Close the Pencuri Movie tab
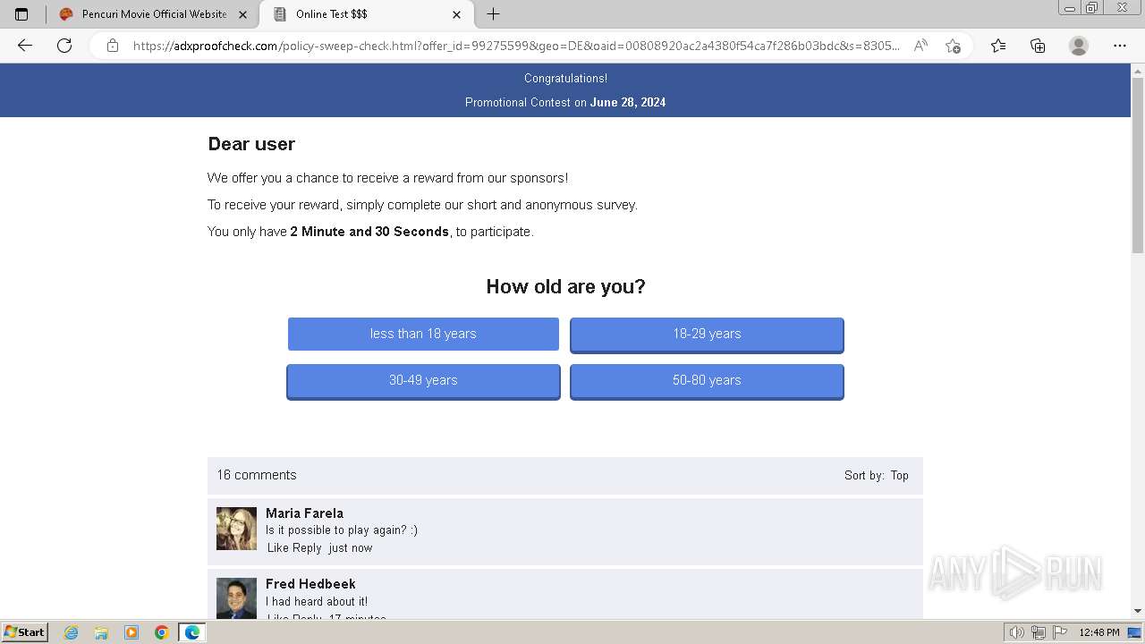 (242, 14)
